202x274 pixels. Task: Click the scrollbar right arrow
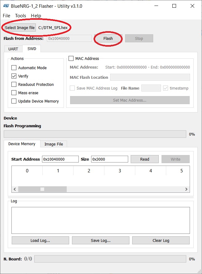[x=186, y=189]
